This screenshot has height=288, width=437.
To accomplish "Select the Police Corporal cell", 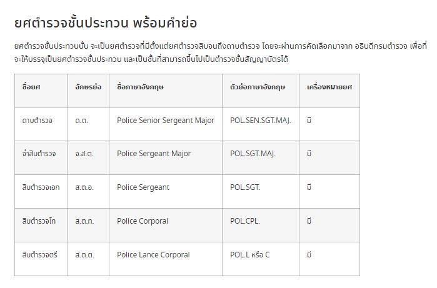I will [166, 225].
